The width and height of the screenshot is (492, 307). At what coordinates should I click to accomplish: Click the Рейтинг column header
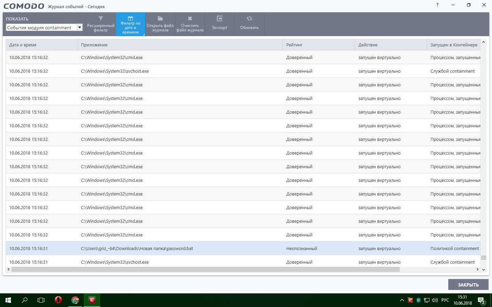point(318,45)
